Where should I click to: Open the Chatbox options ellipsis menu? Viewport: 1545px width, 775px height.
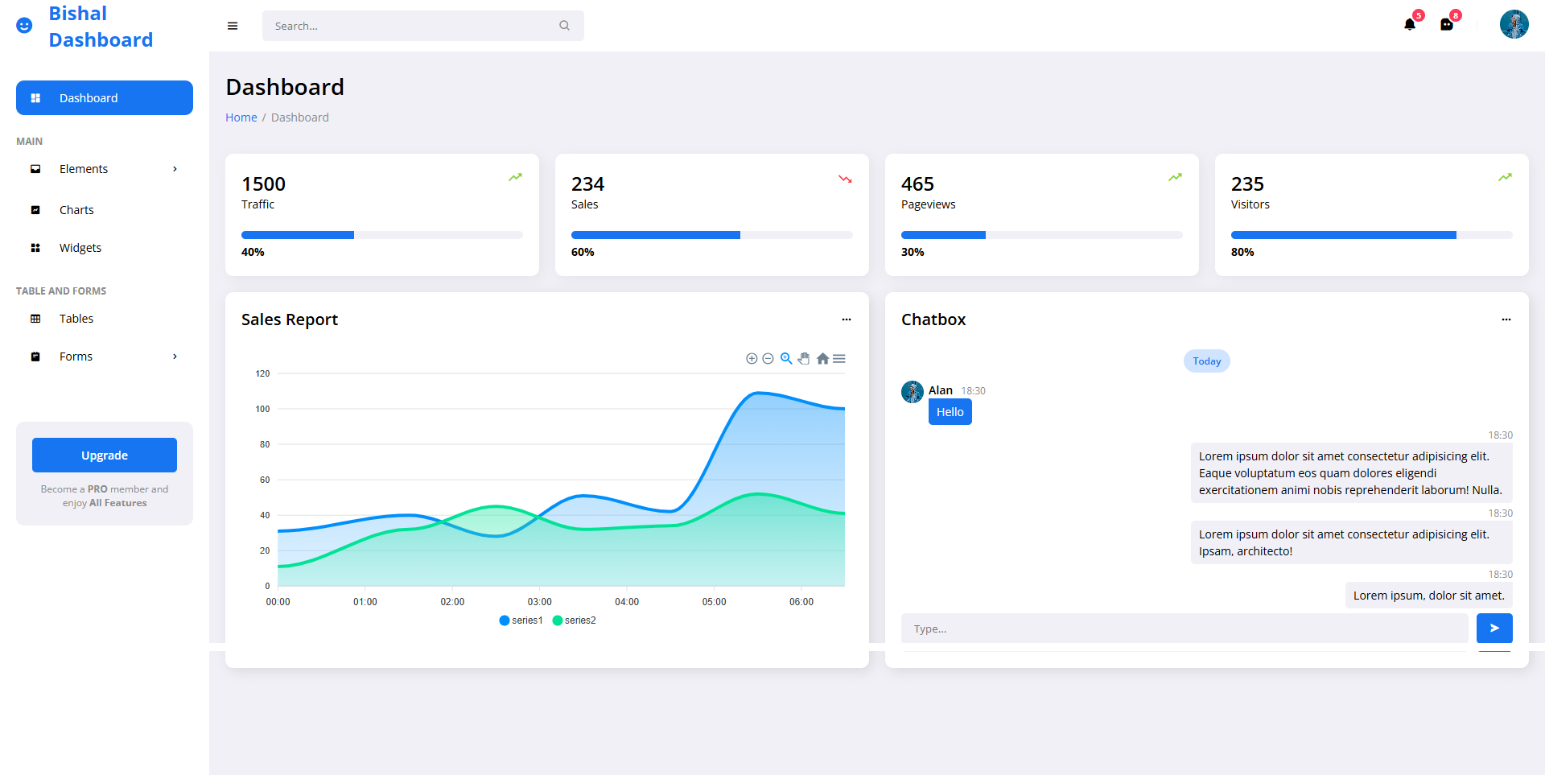tap(1506, 319)
